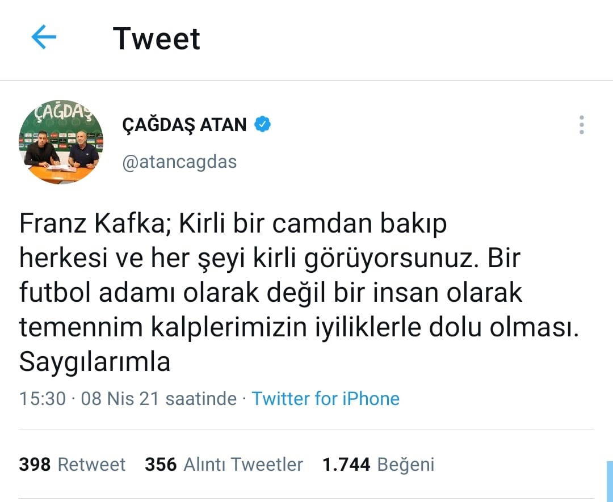Click the ÇAĞDAŞ banner text inside the avatar

pos(62,112)
